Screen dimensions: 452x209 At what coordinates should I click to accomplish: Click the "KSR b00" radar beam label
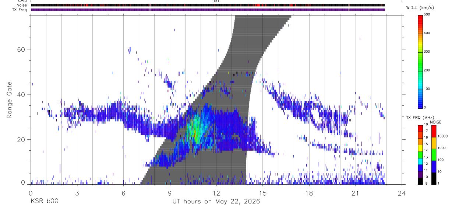[x=44, y=202]
